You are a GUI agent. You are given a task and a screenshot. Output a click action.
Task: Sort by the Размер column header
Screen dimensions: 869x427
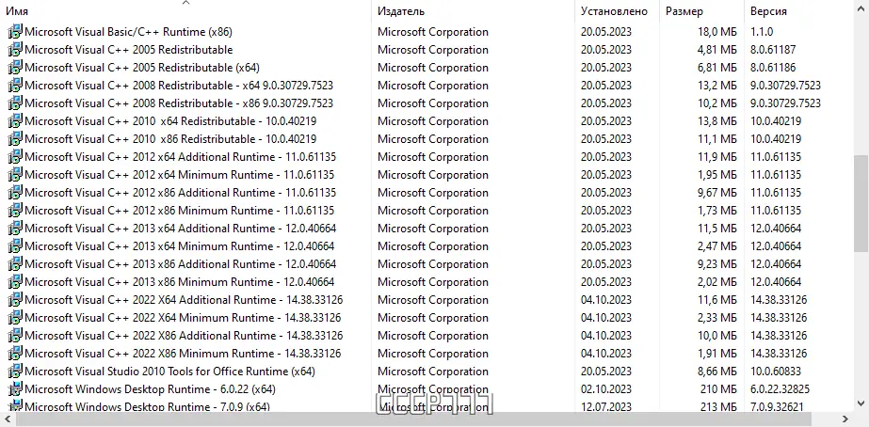[x=684, y=11]
